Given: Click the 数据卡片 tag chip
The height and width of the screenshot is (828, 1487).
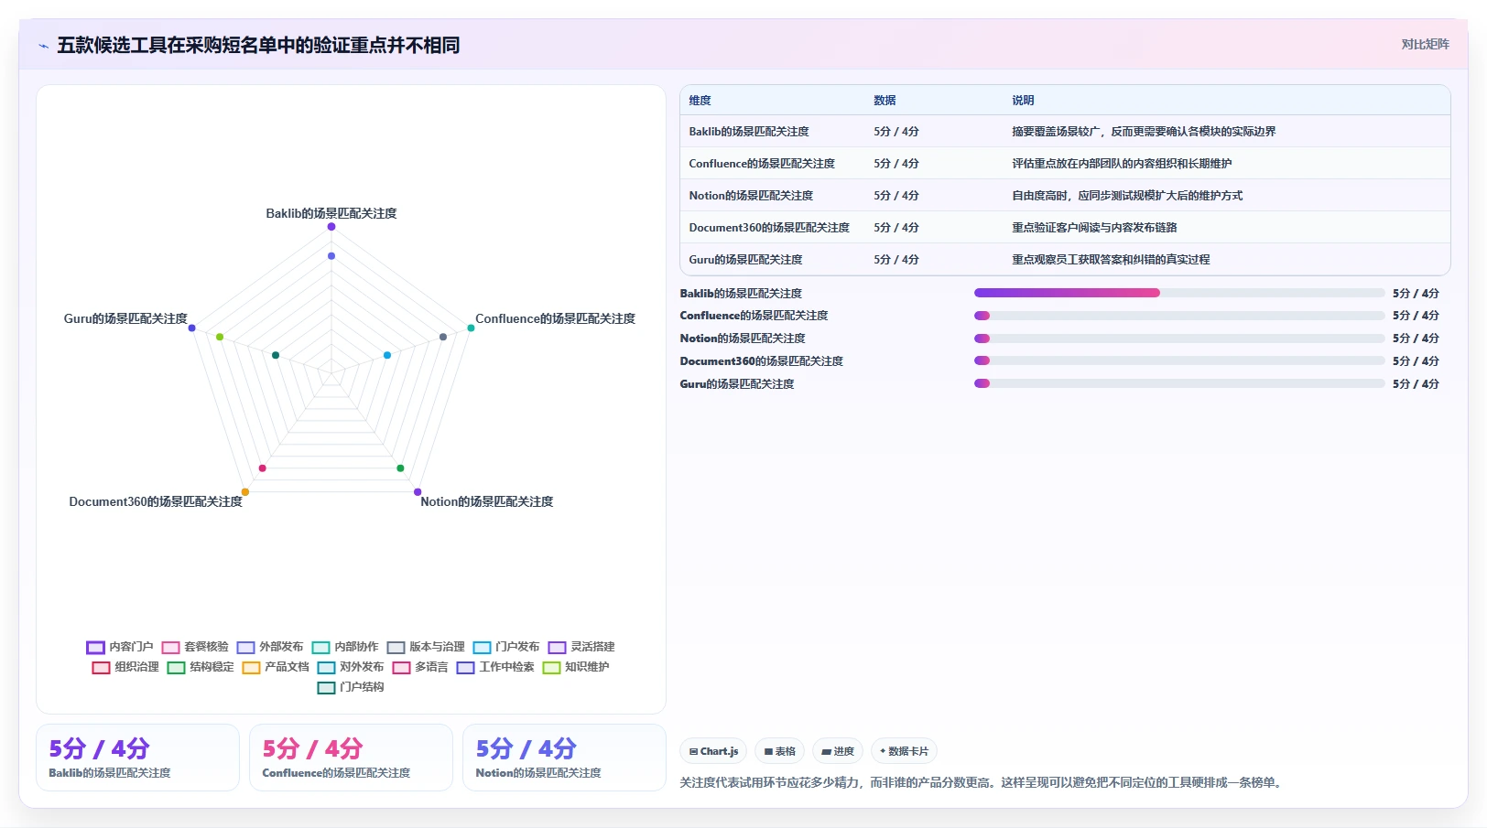Looking at the screenshot, I should pos(904,751).
